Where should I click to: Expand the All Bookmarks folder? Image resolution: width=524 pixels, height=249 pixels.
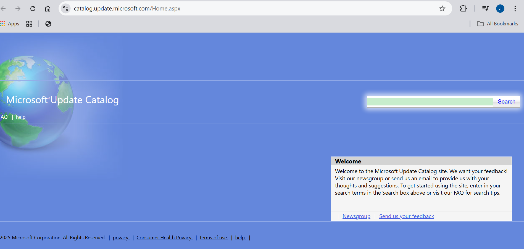pyautogui.click(x=497, y=24)
